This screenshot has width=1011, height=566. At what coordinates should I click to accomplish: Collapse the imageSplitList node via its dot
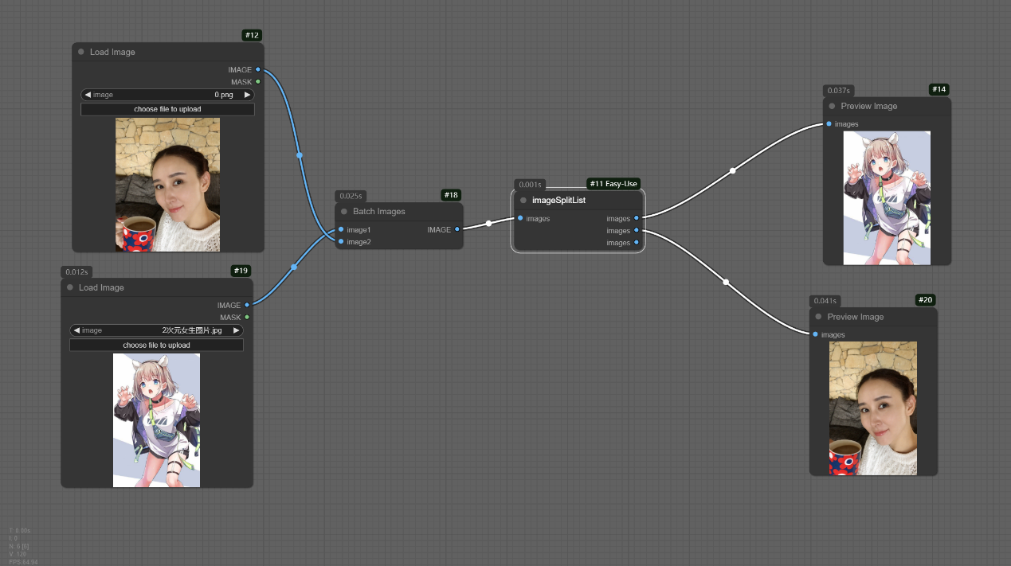point(523,201)
